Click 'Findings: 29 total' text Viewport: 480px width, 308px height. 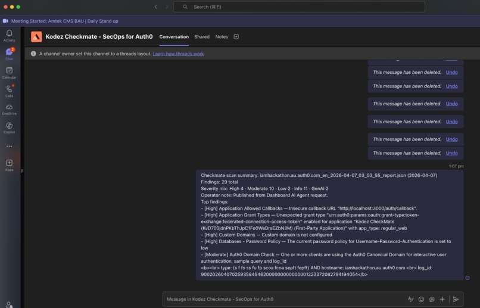219,182
